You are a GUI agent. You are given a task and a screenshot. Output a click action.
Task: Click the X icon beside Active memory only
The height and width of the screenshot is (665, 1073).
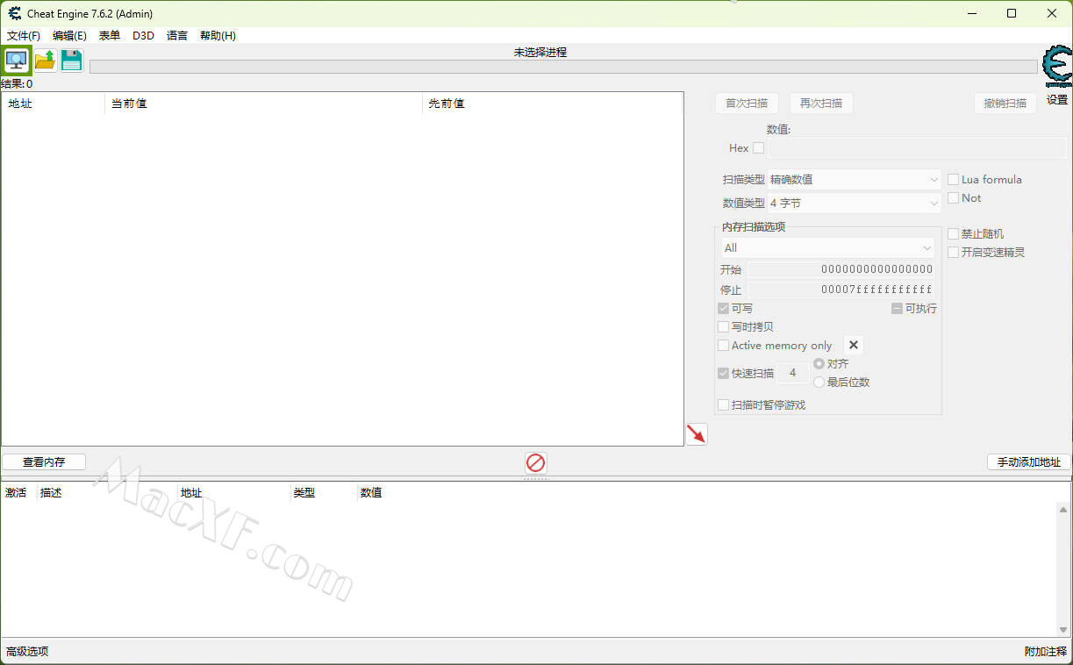point(854,346)
